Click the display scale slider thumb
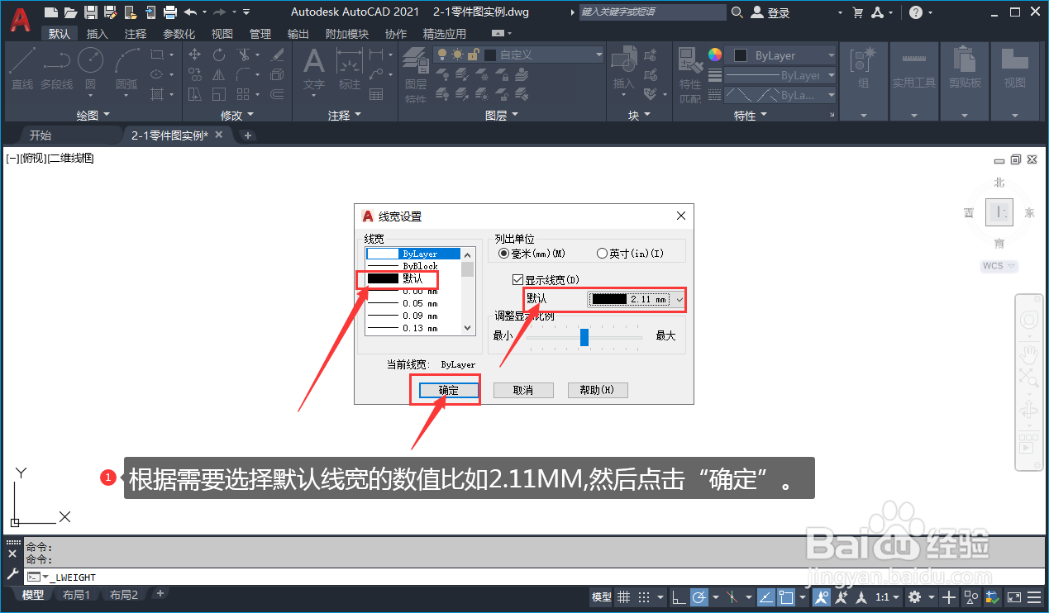Screen dimensions: 1049x613 pos(584,337)
